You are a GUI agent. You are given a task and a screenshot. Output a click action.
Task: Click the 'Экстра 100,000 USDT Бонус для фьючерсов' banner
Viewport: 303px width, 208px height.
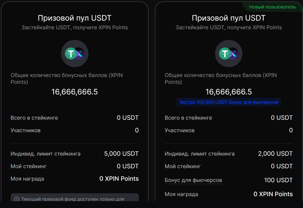click(229, 102)
